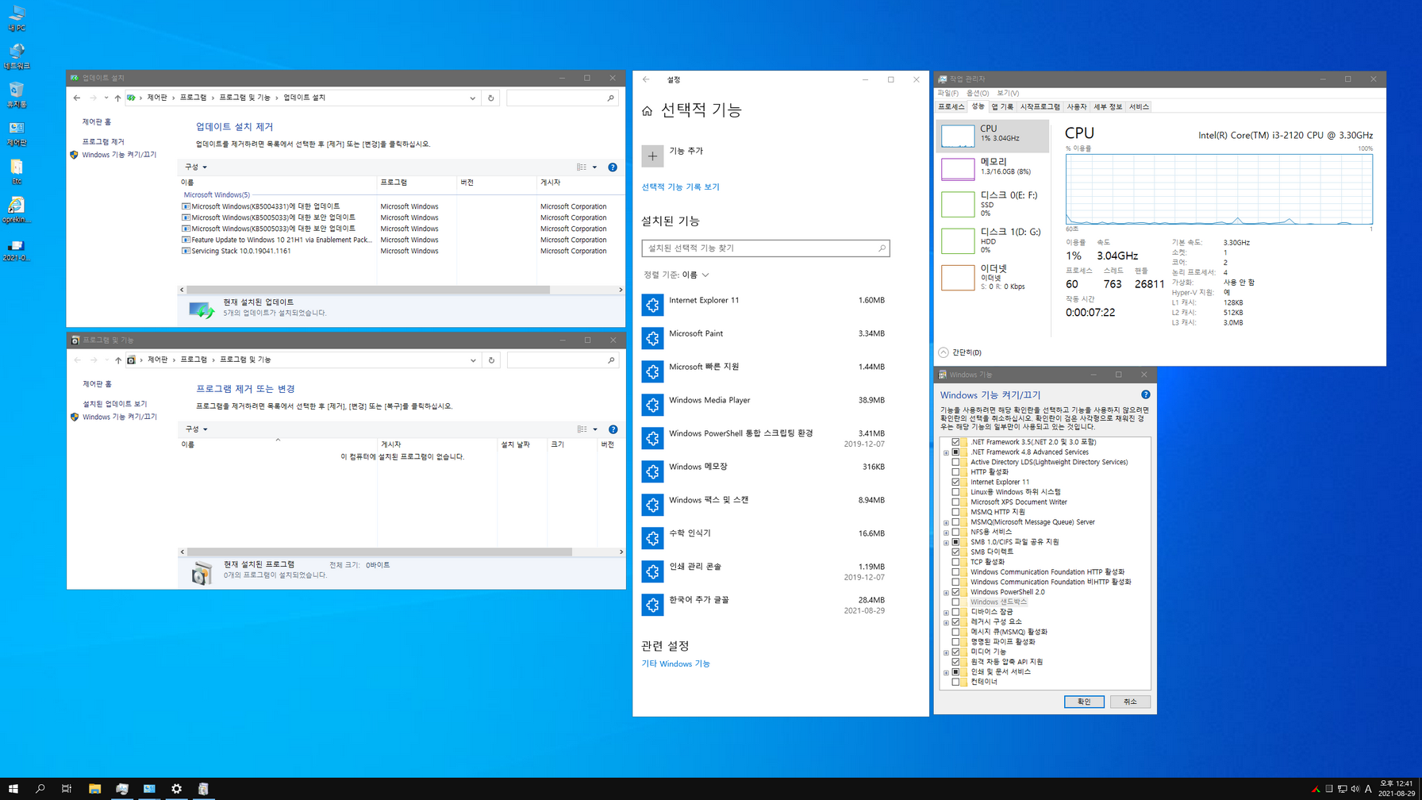Open the 휴지통 recycle bin icon

click(x=17, y=94)
